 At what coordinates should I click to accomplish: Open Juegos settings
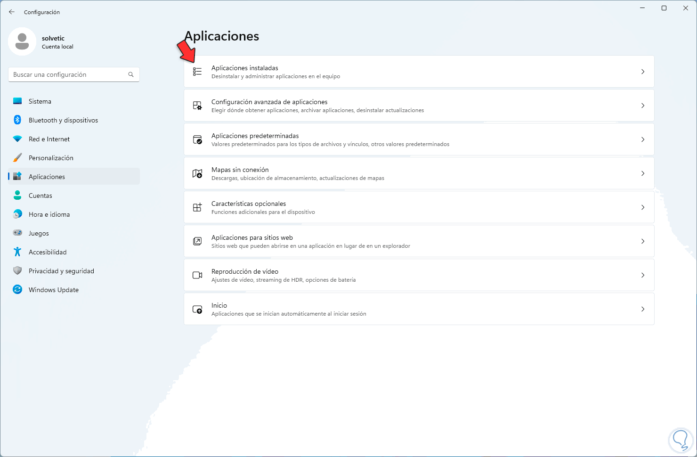click(74, 233)
